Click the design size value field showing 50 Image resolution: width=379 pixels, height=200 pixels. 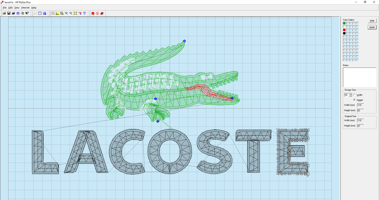pos(346,95)
